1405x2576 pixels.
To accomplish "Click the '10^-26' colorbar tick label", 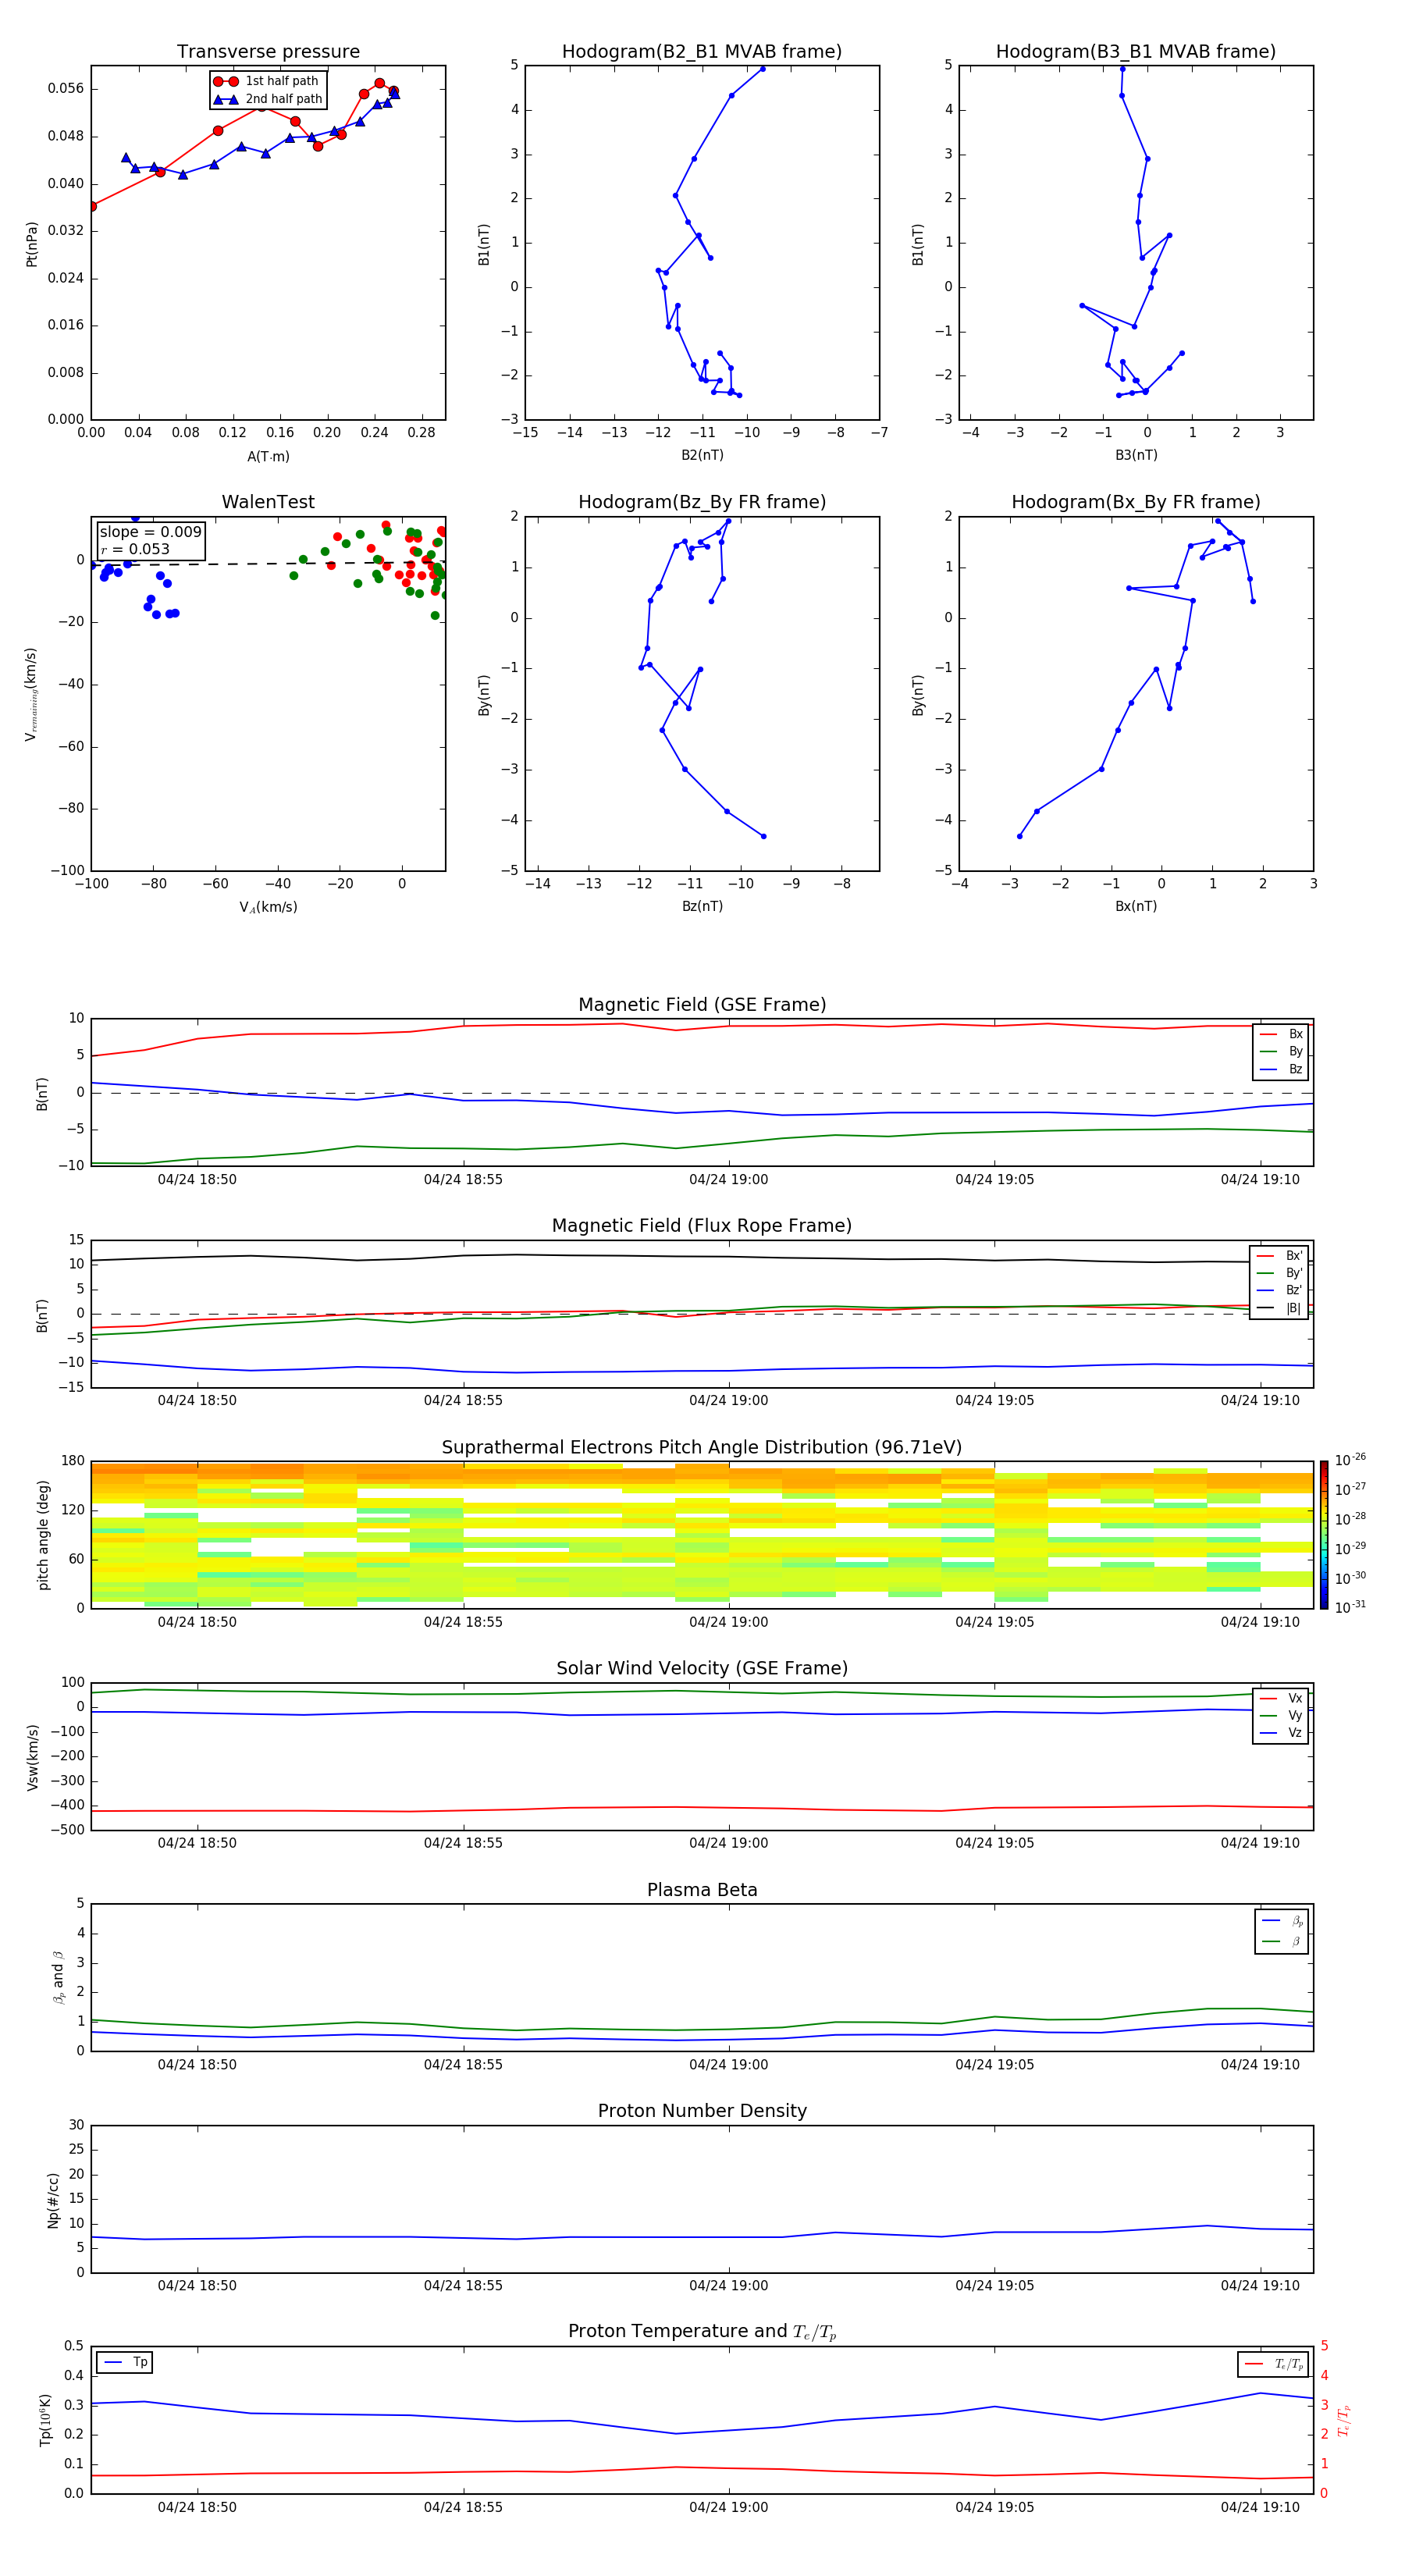I will (1350, 1460).
